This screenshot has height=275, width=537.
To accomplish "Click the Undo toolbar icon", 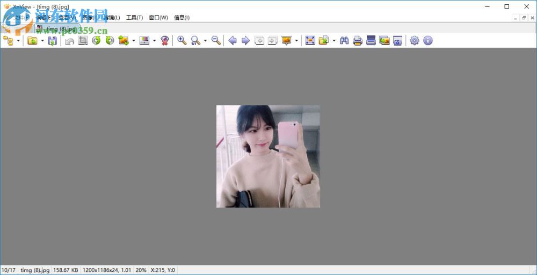I will click(x=69, y=41).
